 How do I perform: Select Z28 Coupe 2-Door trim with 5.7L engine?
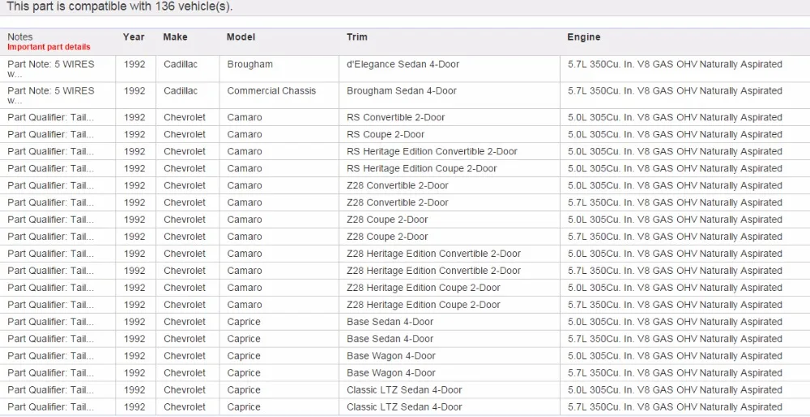coord(387,237)
